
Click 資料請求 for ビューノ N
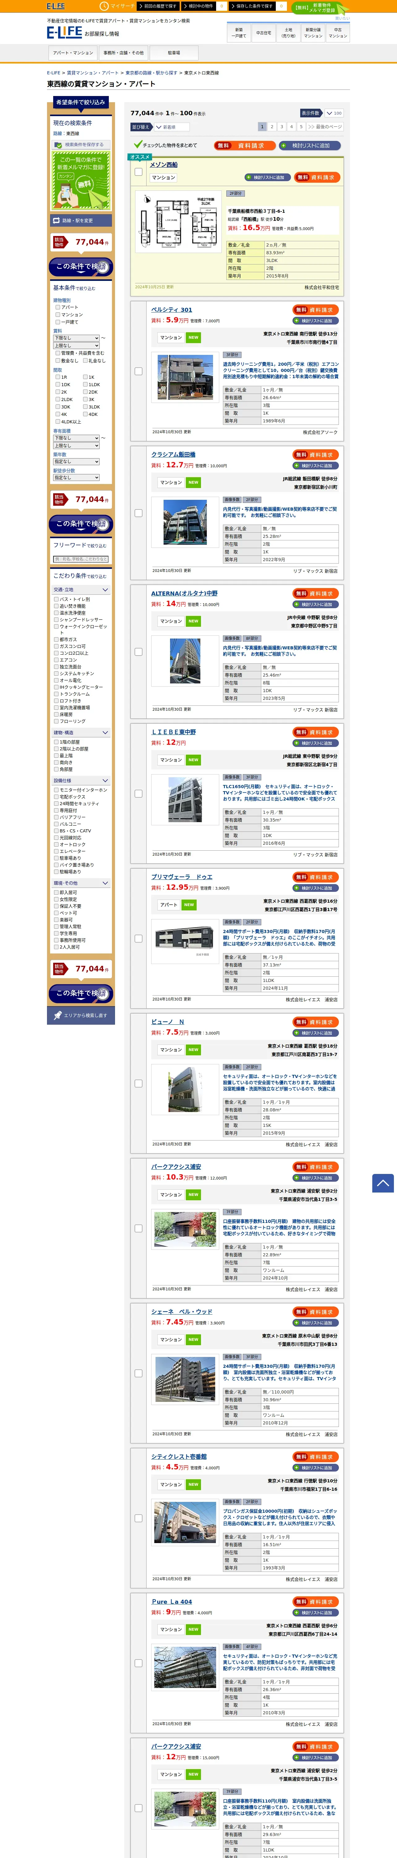[x=316, y=1022]
